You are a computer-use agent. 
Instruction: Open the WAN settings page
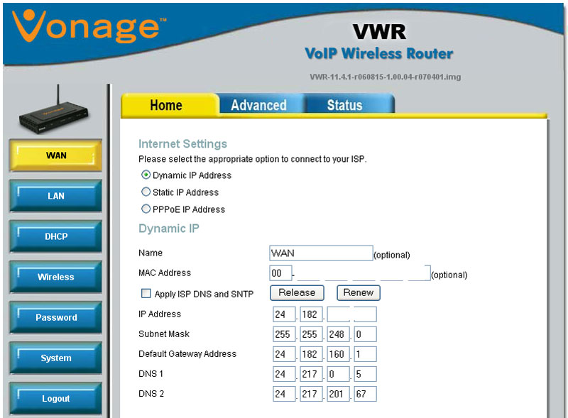55,155
